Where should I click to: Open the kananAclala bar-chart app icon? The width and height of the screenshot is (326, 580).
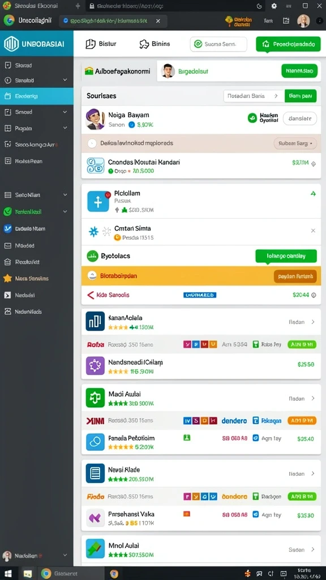(x=95, y=321)
